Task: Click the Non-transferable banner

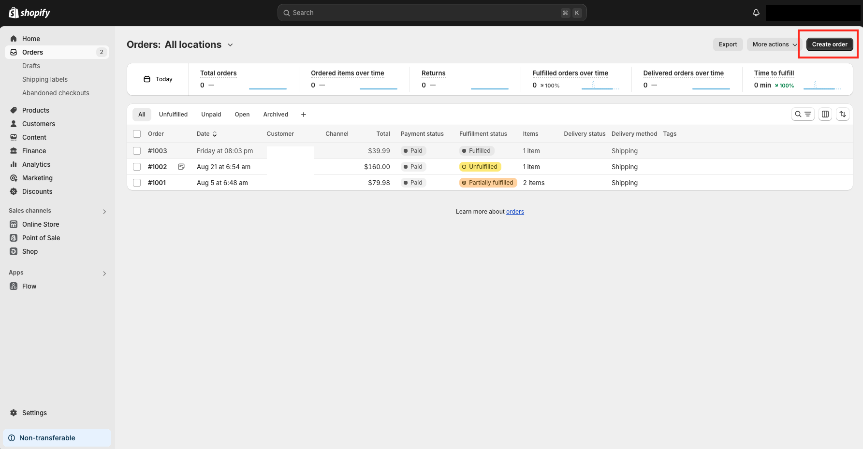Action: (x=57, y=438)
